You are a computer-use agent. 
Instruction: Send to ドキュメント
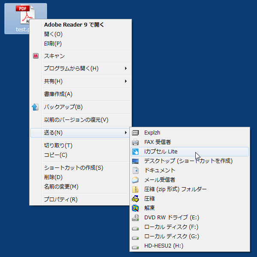(190, 170)
